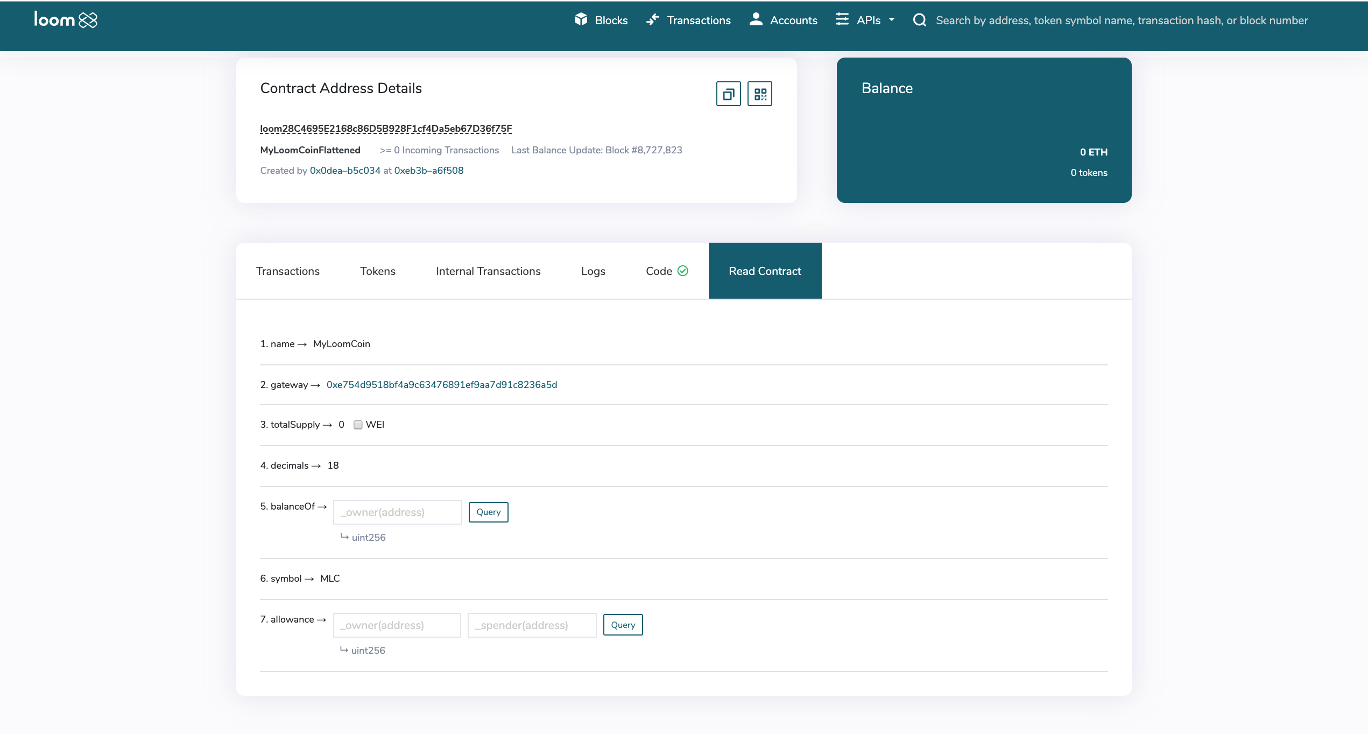Open the Code tab
The image size is (1368, 734).
click(667, 271)
